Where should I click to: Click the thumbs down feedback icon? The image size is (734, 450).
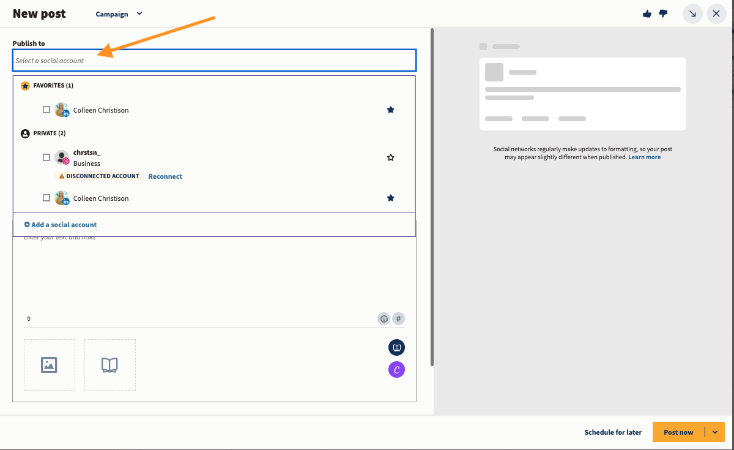point(663,13)
